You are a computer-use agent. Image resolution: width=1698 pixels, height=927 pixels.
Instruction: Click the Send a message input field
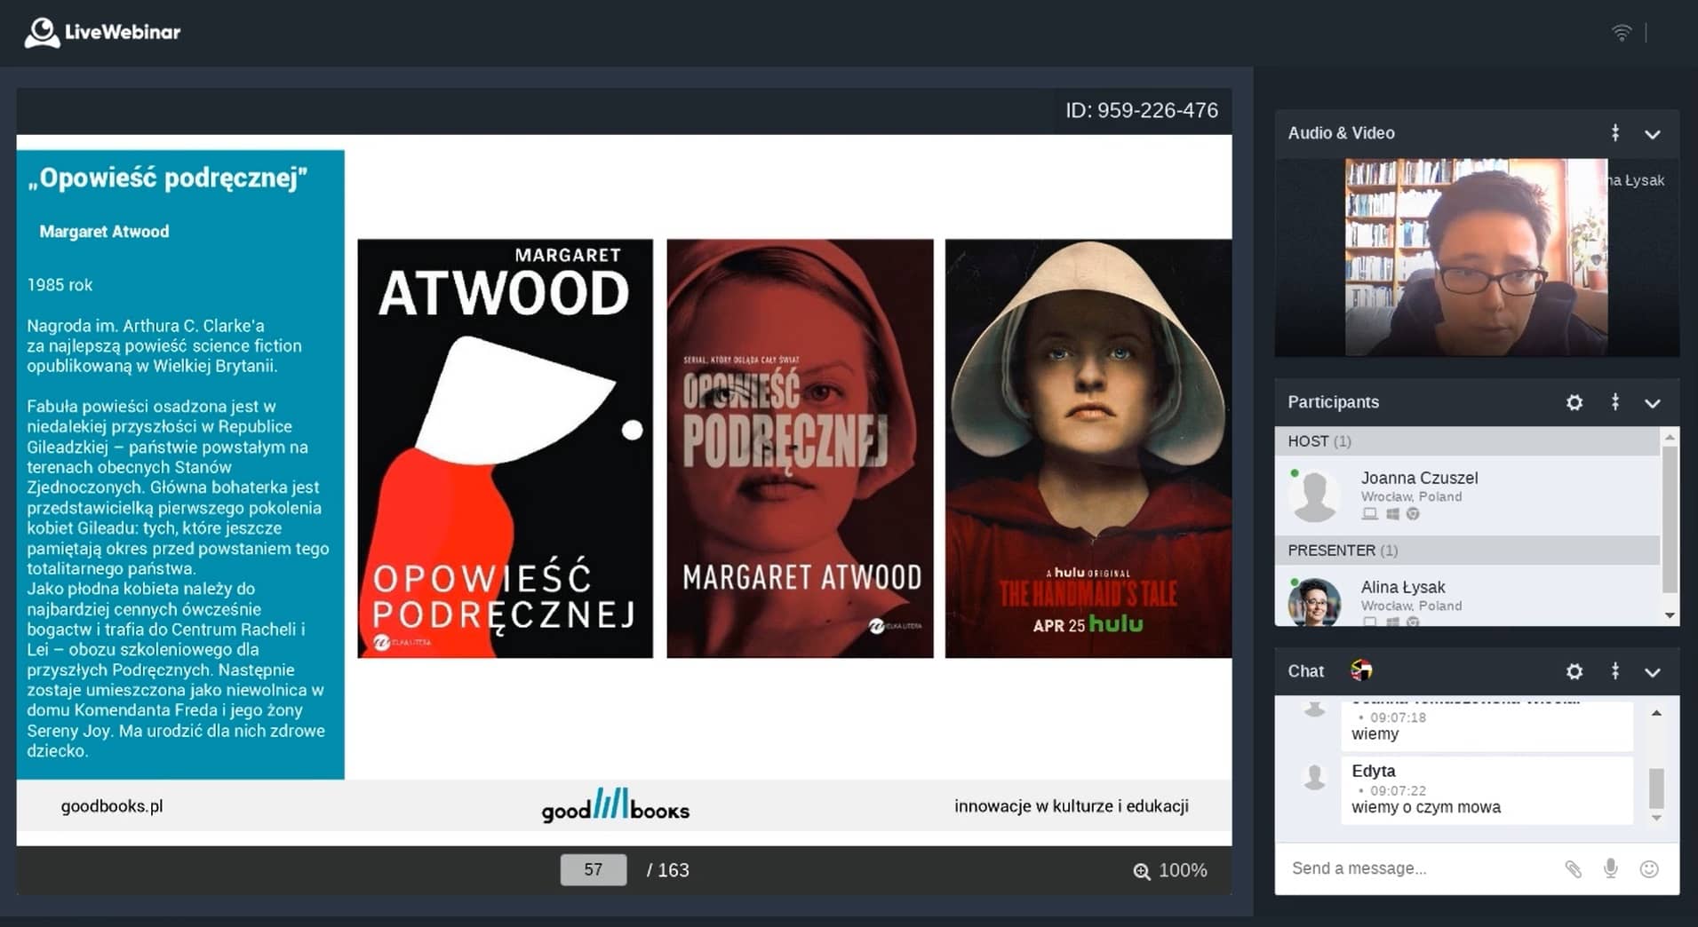[x=1417, y=868]
